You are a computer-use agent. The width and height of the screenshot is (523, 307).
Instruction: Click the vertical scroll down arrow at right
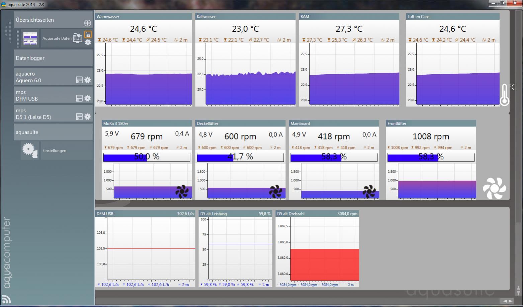(519, 293)
